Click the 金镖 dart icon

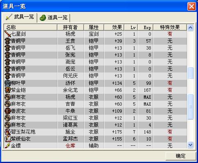7,146
